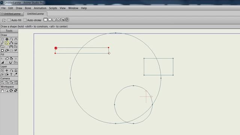Enable the Auto-fill checkbox
The image size is (240, 135).
tap(9, 20)
